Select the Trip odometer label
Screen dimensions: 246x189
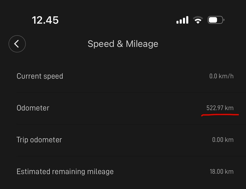(39, 140)
